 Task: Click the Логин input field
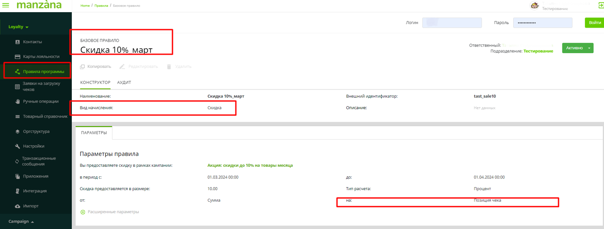coord(452,22)
